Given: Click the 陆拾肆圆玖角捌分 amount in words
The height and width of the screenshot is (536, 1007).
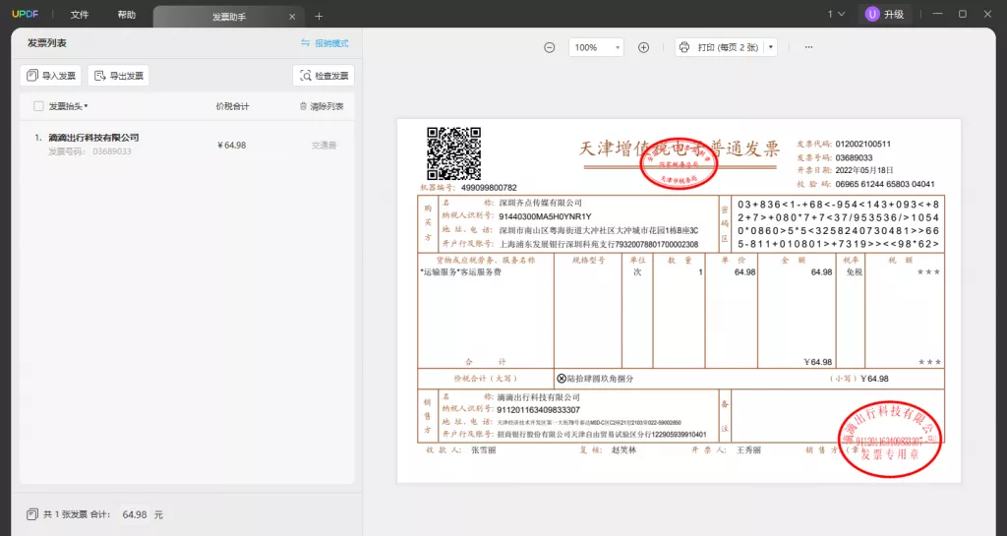Looking at the screenshot, I should coord(600,379).
